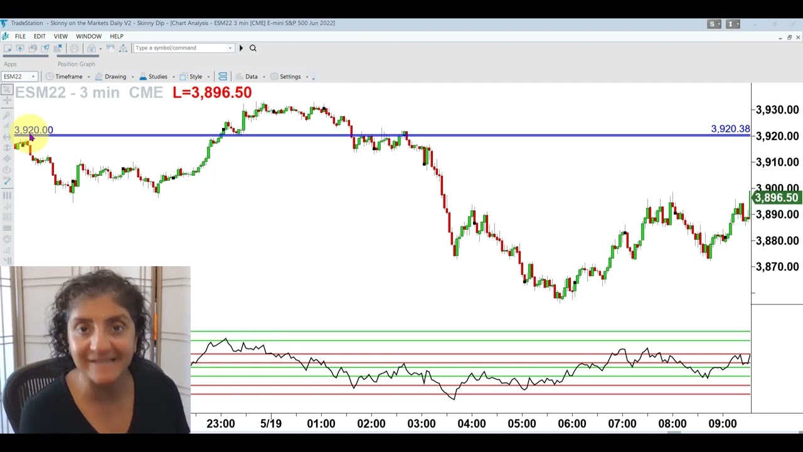Screen dimensions: 803x452
Task: Click the 06:00 time axis label
Action: point(572,424)
